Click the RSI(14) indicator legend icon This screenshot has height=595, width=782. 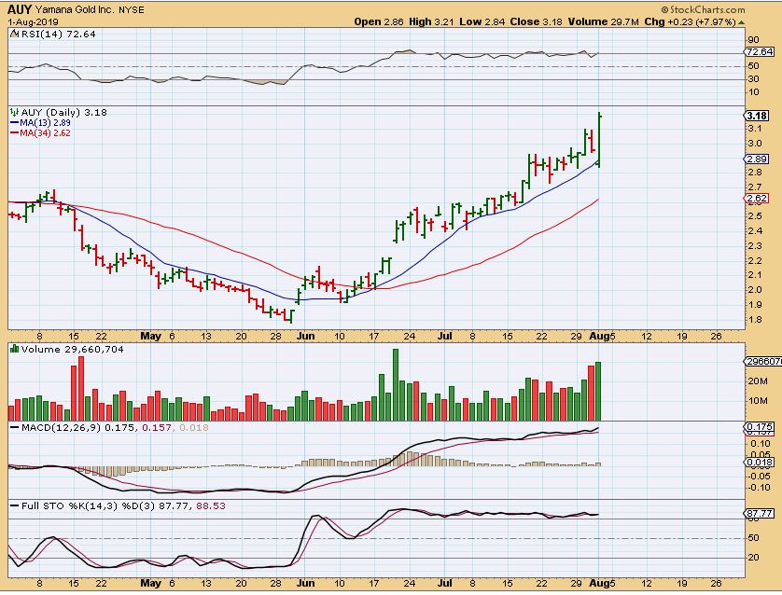coord(14,34)
